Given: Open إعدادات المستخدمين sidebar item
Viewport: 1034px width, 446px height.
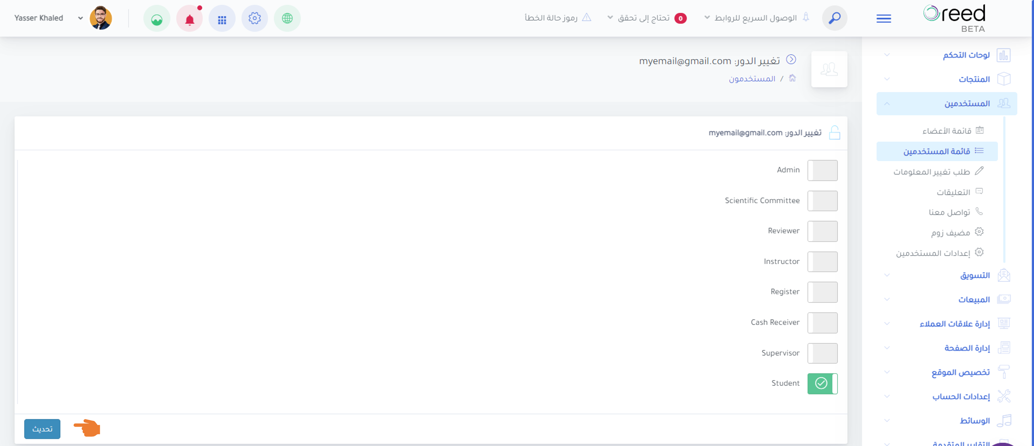Looking at the screenshot, I should tap(939, 253).
